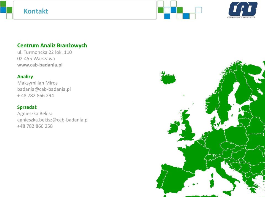Click the agnieszka.bekisz@cab-badania.pl email address
The width and height of the screenshot is (265, 197).
53,120
